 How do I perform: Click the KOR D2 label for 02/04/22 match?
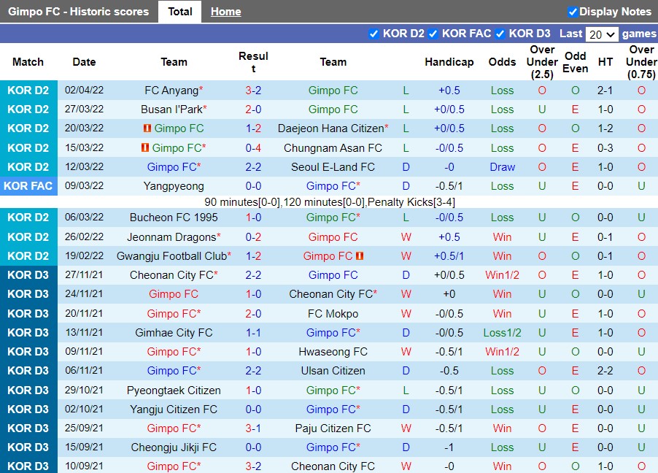[x=28, y=91]
